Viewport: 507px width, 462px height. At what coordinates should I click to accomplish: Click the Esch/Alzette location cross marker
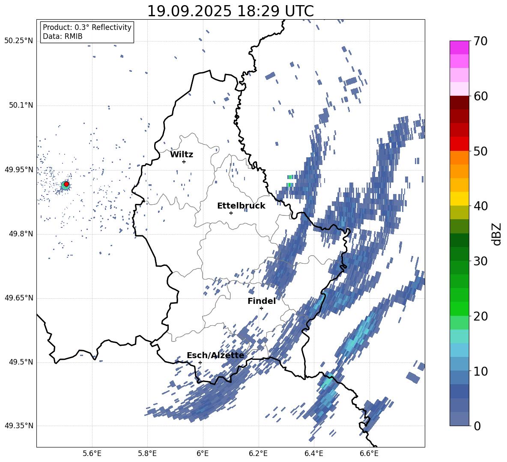200,362
